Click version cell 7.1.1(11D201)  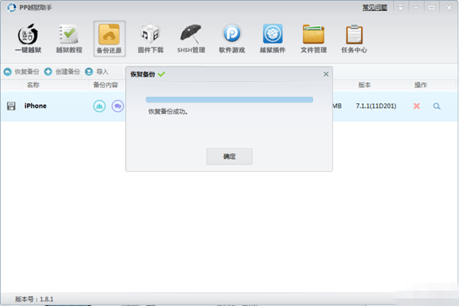tap(376, 106)
